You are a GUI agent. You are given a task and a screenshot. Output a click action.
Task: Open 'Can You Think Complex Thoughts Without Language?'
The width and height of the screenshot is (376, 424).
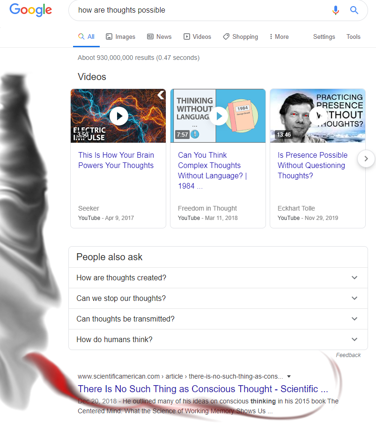pyautogui.click(x=212, y=170)
